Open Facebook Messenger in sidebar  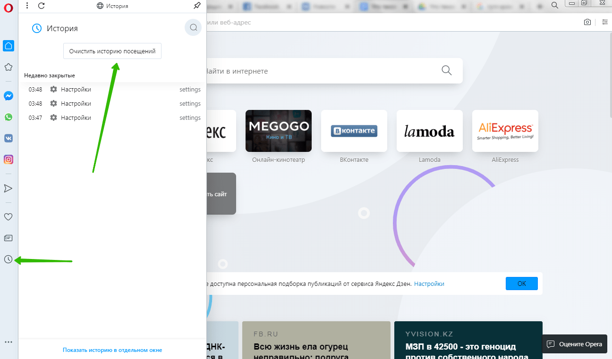coord(8,96)
